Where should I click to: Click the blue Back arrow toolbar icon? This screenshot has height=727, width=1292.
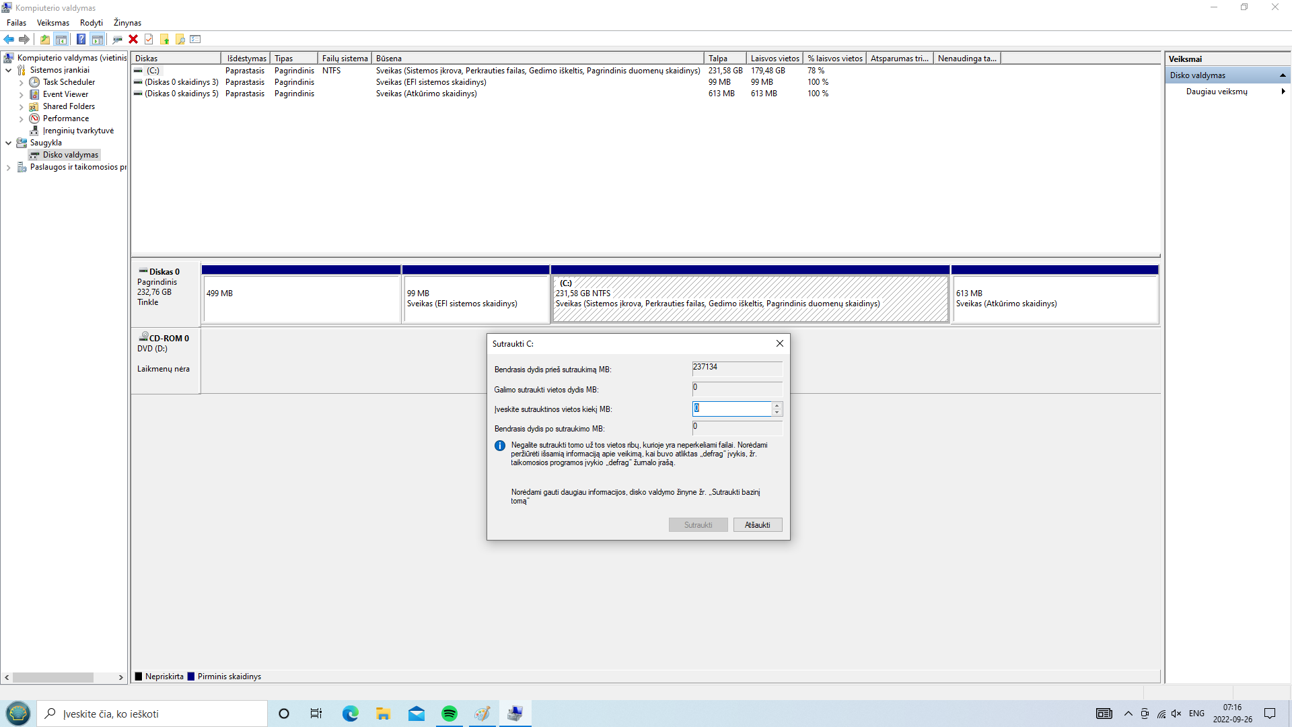click(9, 39)
